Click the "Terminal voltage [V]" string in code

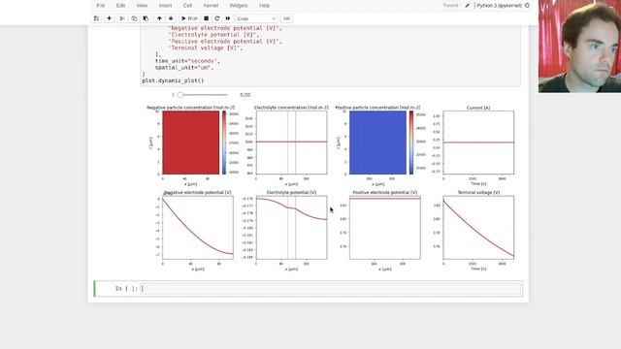(x=206, y=48)
